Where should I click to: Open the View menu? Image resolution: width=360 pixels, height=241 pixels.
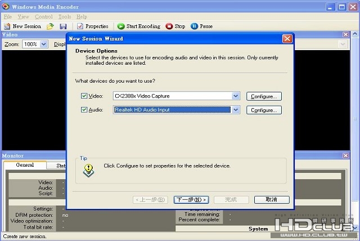pyautogui.click(x=24, y=17)
